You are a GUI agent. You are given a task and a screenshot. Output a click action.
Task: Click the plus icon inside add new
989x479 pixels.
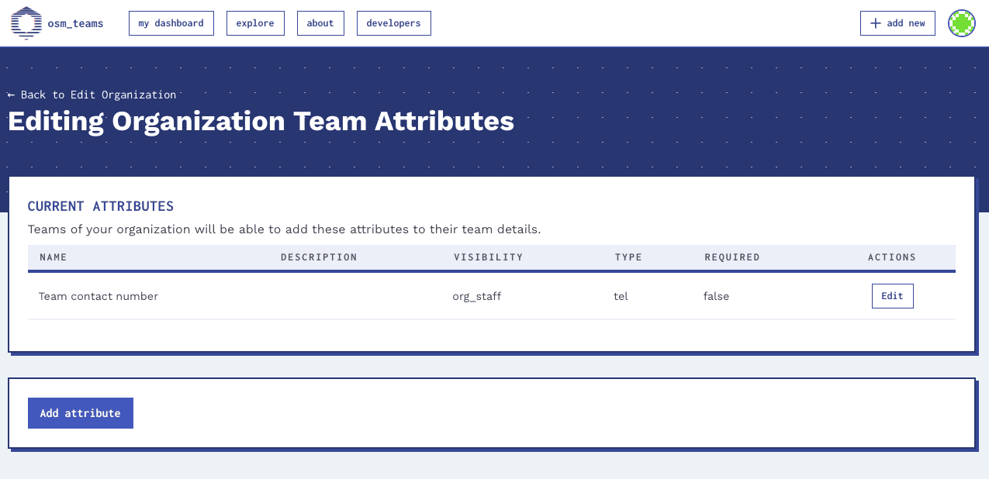[x=874, y=23]
